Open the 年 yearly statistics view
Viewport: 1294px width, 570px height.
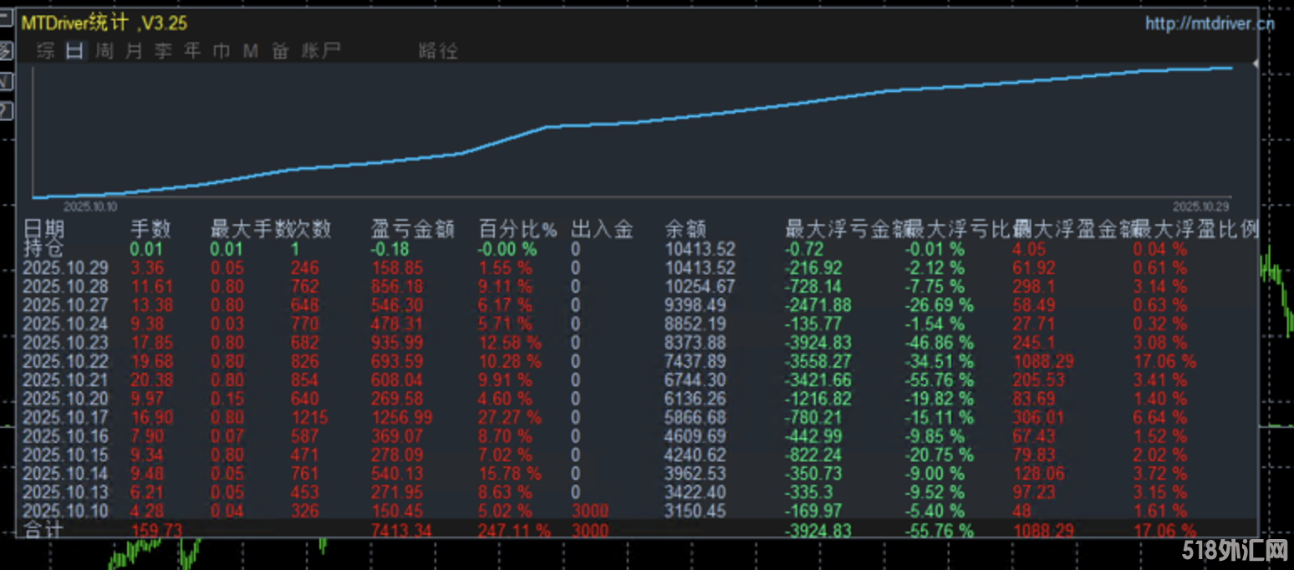pos(191,50)
